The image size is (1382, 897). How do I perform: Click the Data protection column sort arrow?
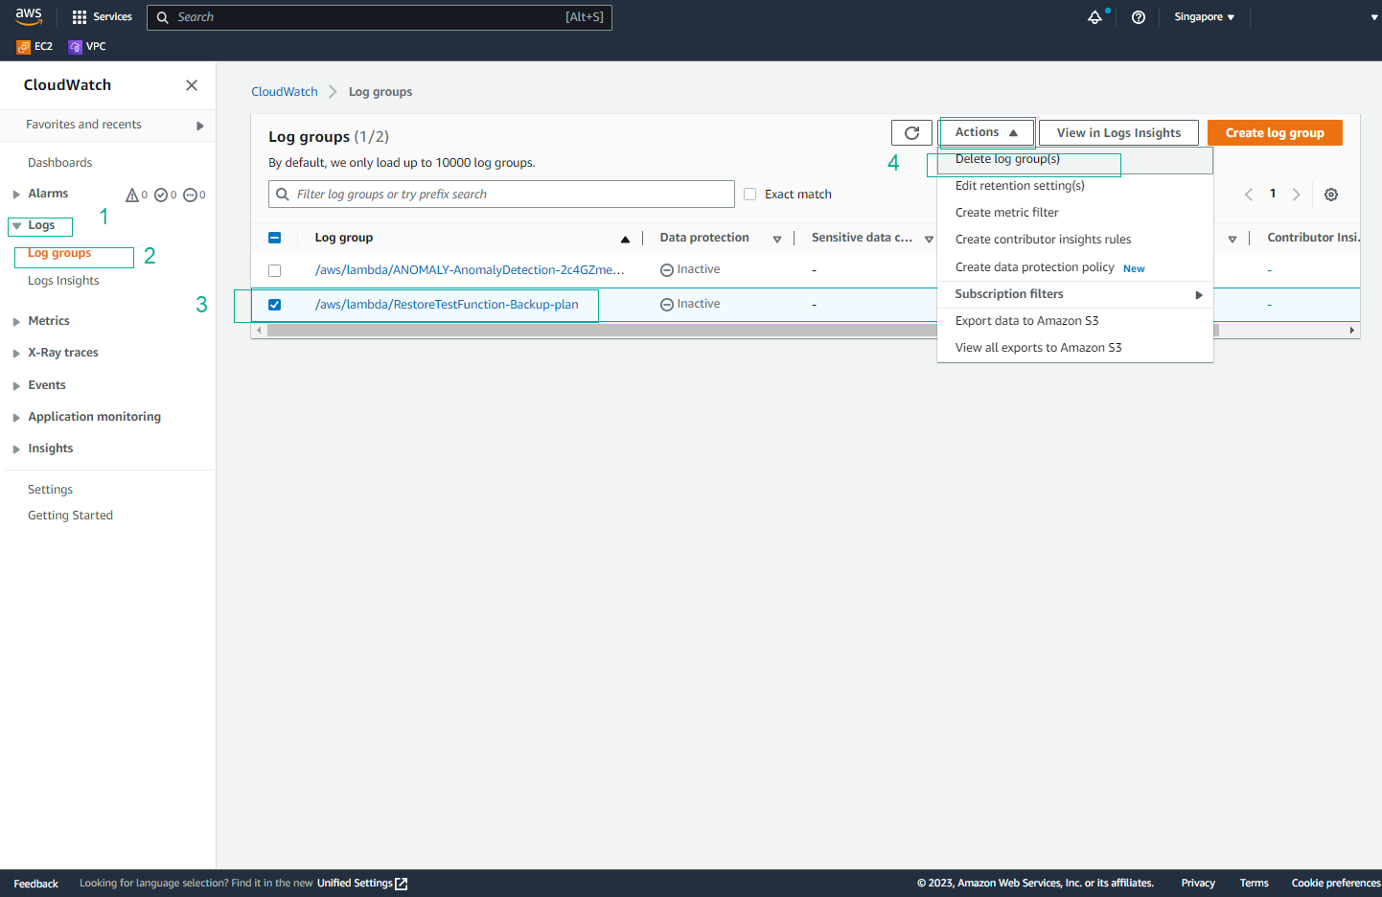point(777,239)
